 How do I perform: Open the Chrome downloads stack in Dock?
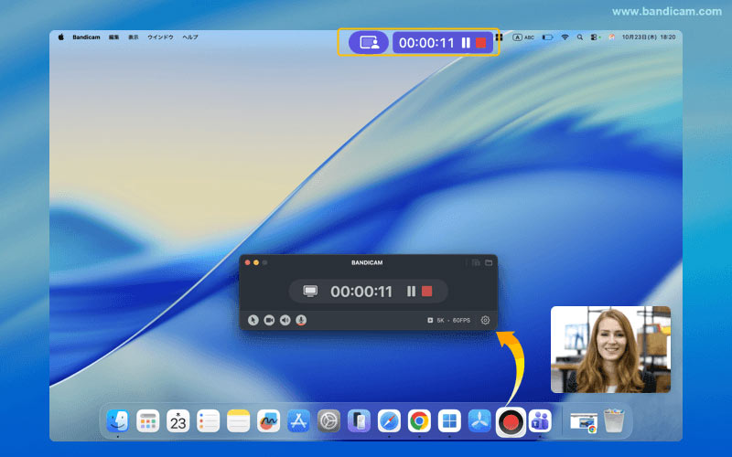(584, 422)
